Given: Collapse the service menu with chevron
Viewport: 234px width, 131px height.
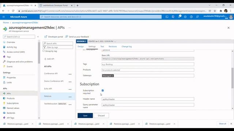Looking at the screenshot, I should [x=38, y=37].
